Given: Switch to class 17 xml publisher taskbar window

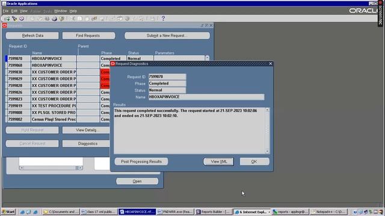Looking at the screenshot, I should [x=99, y=212].
